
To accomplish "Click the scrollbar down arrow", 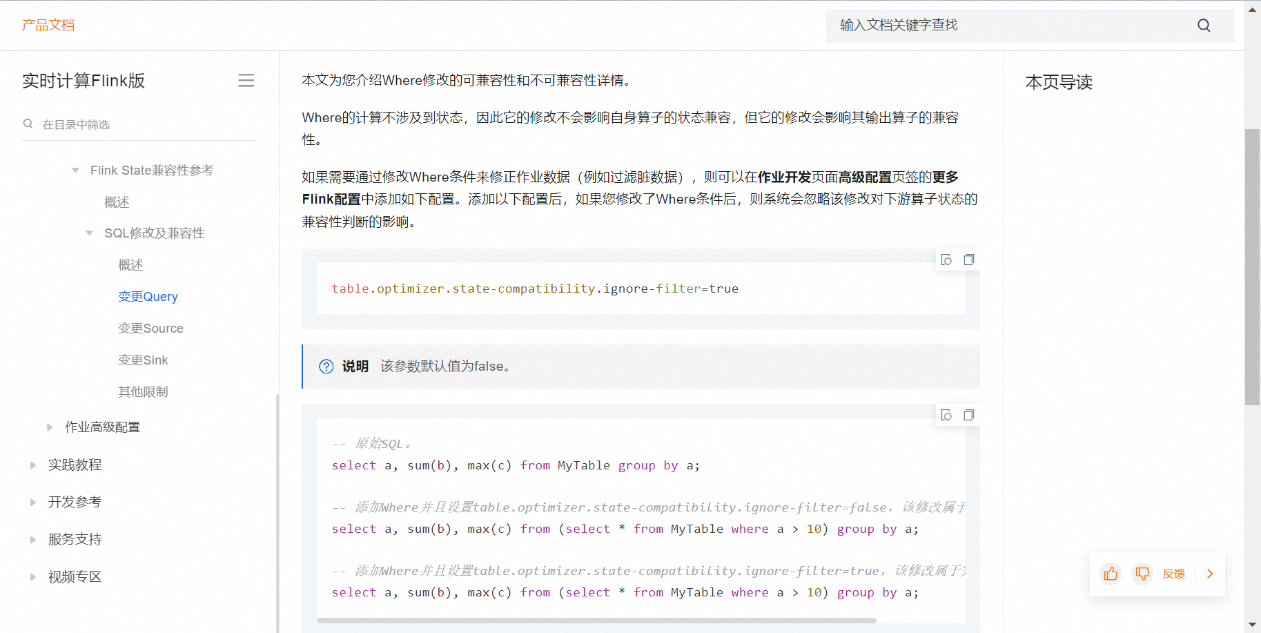I will [1252, 625].
